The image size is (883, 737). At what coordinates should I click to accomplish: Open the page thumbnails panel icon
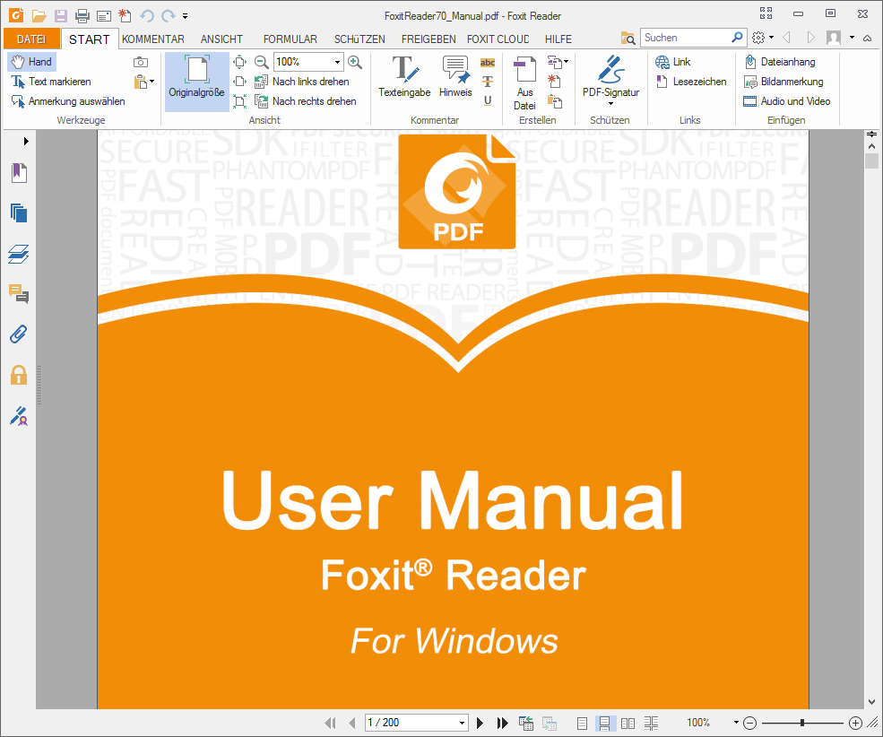click(x=19, y=212)
